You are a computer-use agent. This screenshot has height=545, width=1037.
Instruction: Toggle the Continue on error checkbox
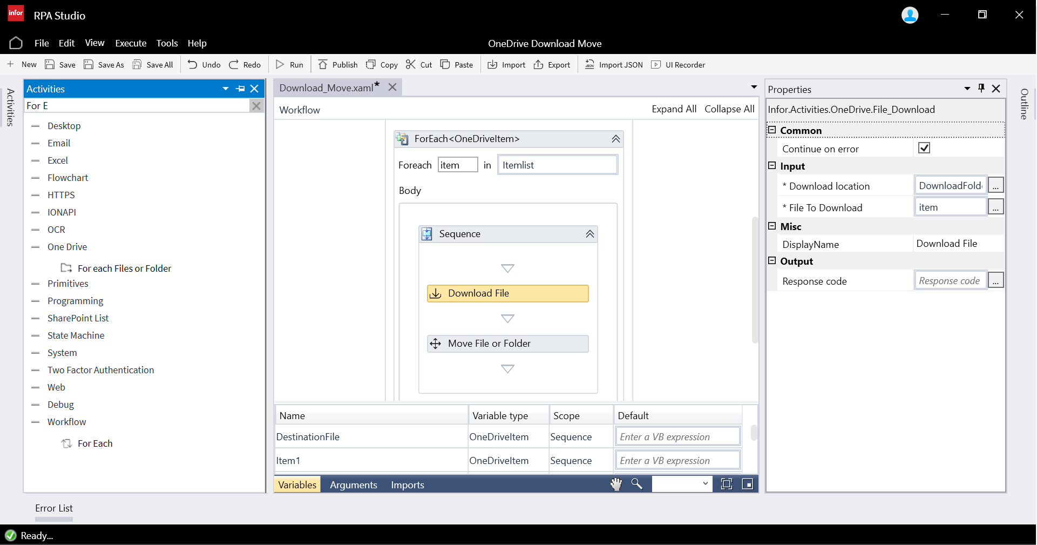point(924,148)
